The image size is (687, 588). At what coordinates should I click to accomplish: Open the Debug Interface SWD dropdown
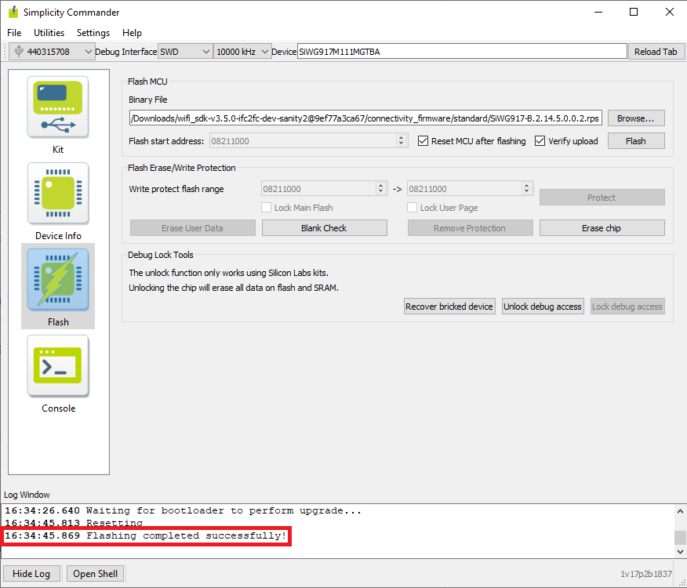(206, 52)
